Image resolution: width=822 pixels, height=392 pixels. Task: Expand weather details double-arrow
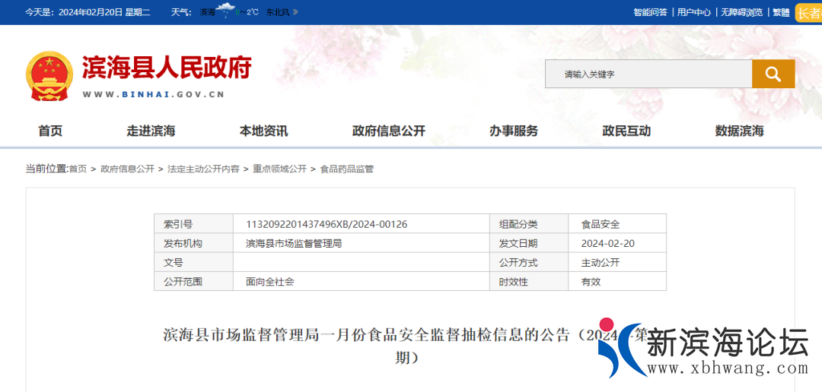295,12
